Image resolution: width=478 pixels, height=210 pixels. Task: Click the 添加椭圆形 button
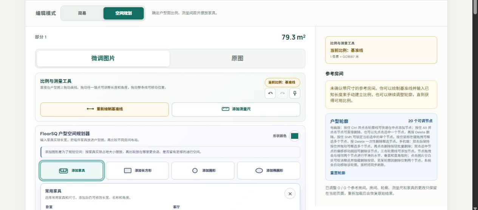point(269,170)
